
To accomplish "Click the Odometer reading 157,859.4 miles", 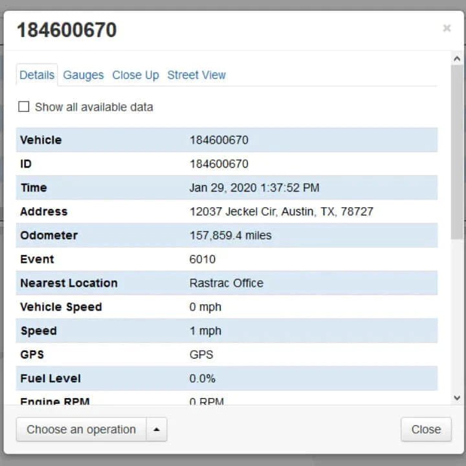I will pos(230,236).
